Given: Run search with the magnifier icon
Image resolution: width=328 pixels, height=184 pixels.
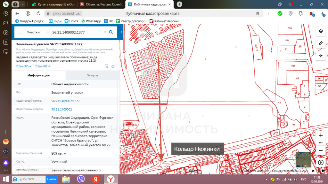Looking at the screenshot, I should 111,32.
